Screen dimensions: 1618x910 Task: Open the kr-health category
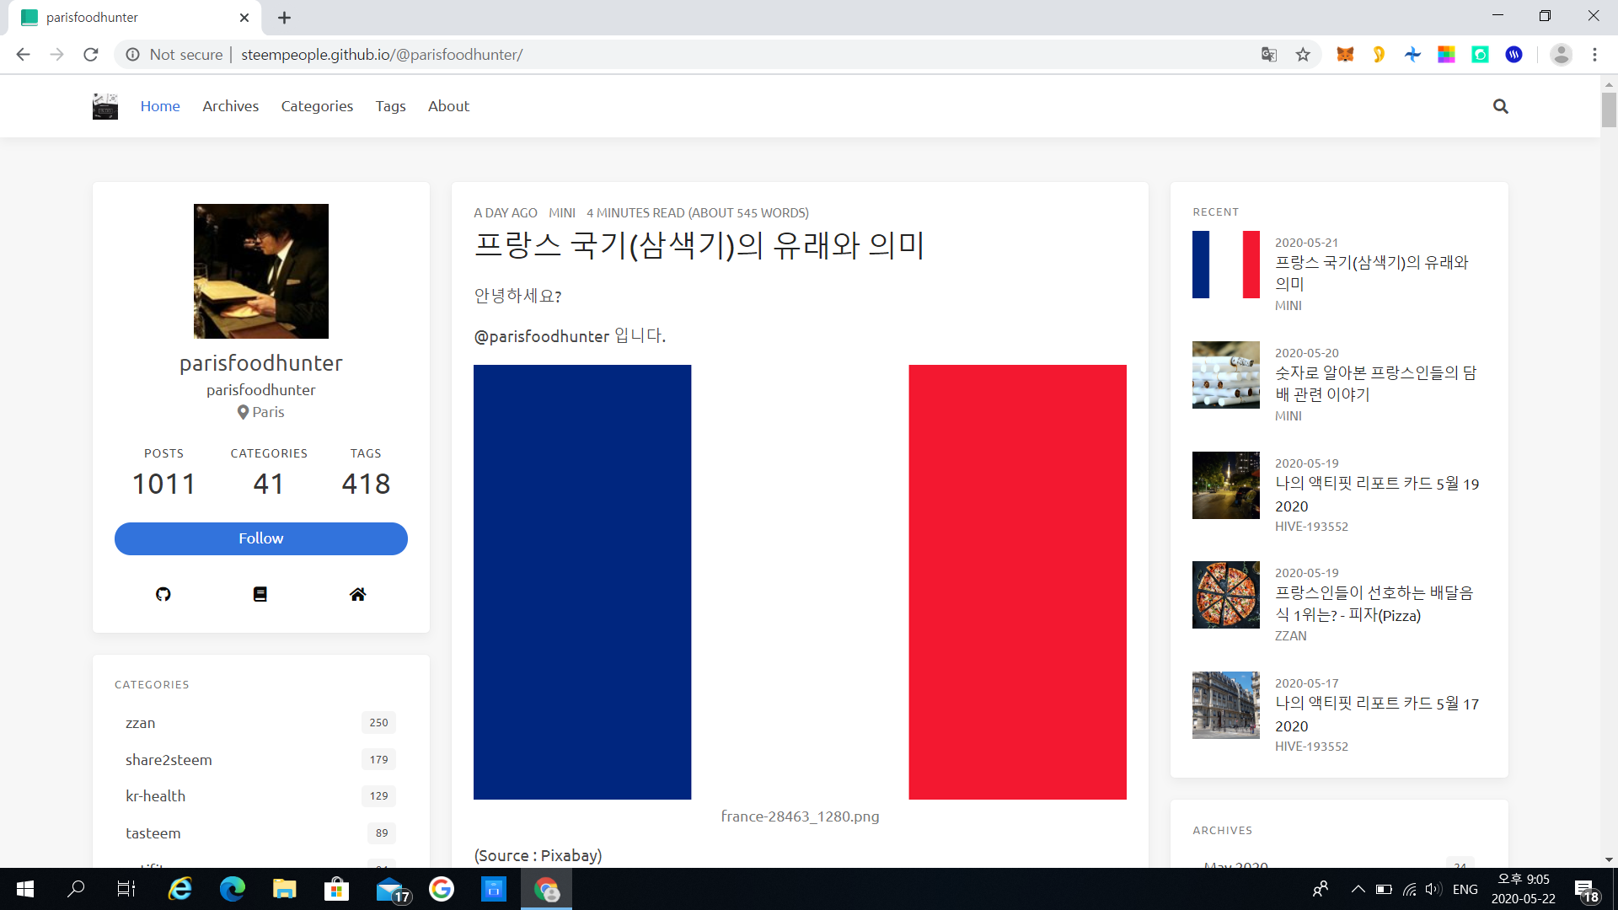tap(260, 796)
